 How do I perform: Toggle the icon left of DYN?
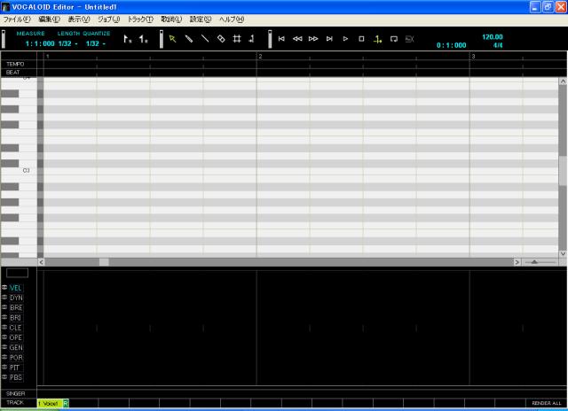[4, 297]
